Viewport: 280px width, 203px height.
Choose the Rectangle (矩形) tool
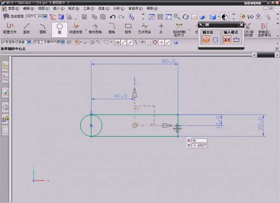click(128, 29)
